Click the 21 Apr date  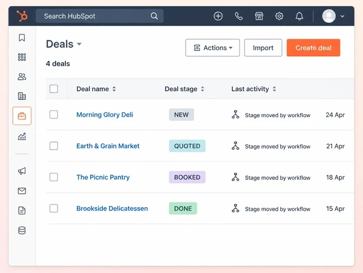[x=335, y=146]
